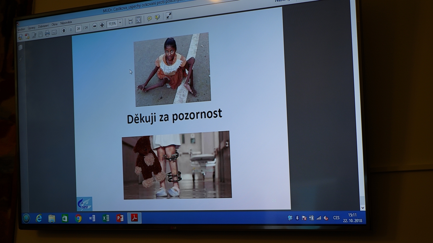Open the Zobrazení menu
The width and height of the screenshot is (433, 243).
[x=43, y=26]
